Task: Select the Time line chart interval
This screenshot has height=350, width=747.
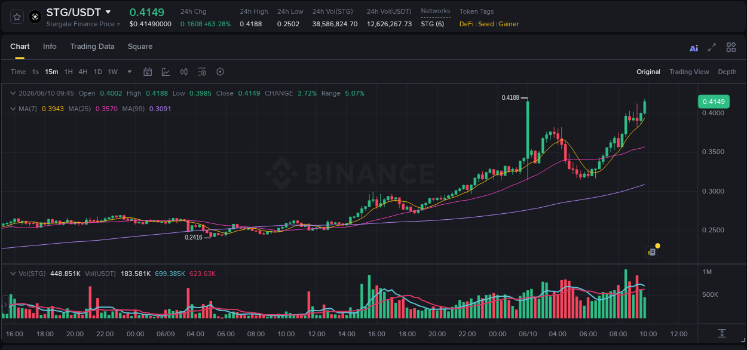Action: (18, 72)
